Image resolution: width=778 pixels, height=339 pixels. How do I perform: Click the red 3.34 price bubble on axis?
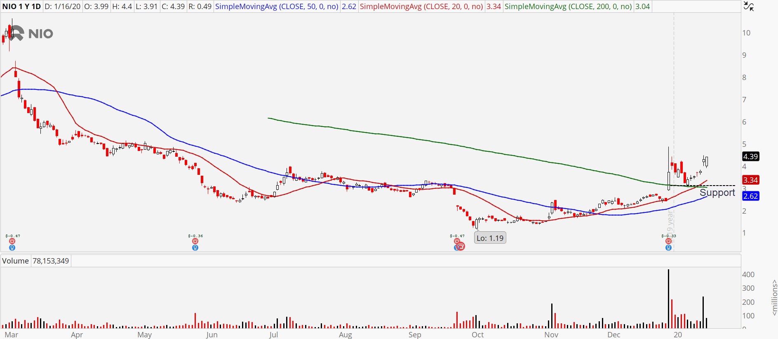coord(750,180)
